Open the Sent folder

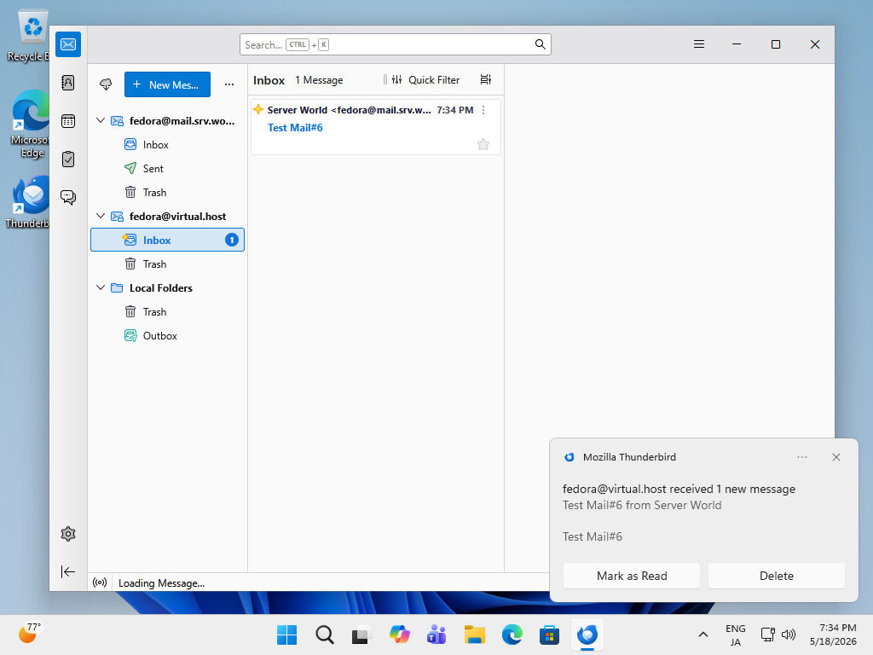[x=168, y=169]
